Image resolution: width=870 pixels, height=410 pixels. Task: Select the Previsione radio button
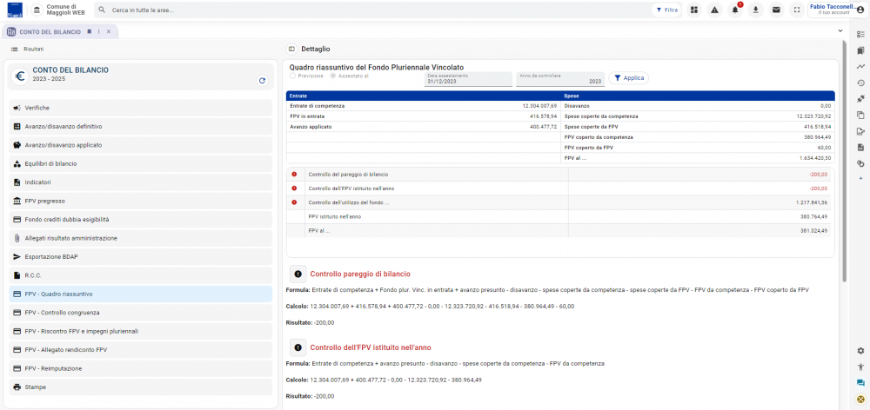coord(292,76)
